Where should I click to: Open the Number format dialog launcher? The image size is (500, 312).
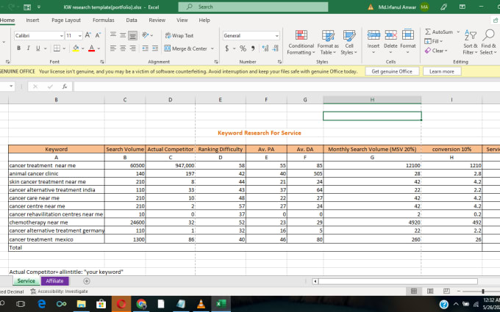tap(279, 62)
